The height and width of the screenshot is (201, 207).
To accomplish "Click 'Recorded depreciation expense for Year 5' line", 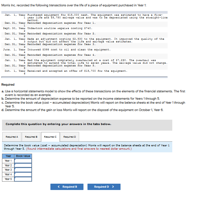I will pos(61,66).
